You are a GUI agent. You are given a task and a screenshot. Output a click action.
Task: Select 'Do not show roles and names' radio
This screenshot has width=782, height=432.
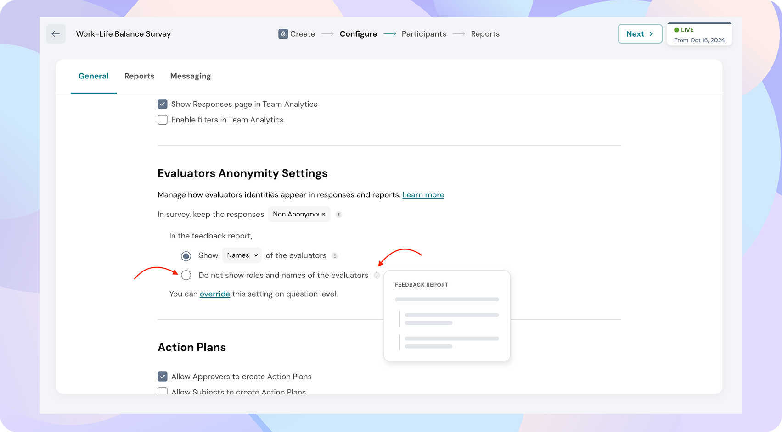click(186, 275)
